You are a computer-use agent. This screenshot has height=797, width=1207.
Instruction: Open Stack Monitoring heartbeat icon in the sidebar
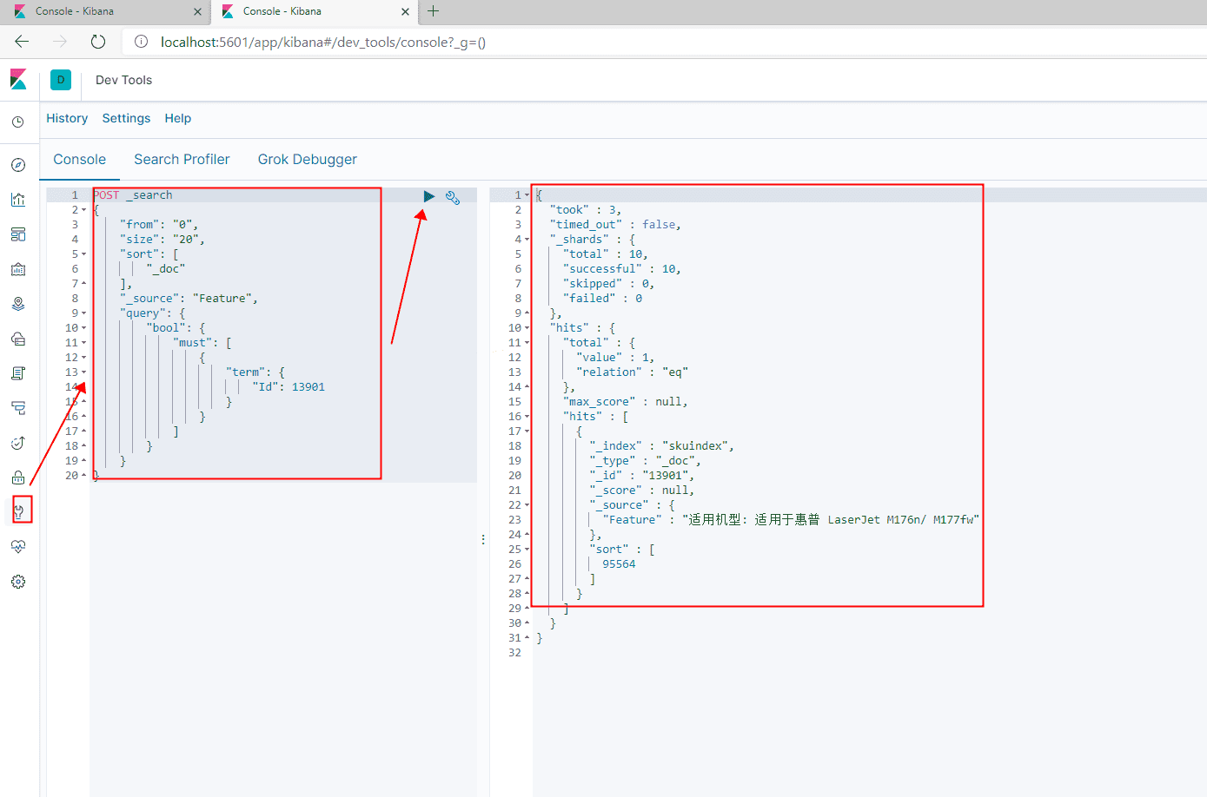tap(18, 547)
